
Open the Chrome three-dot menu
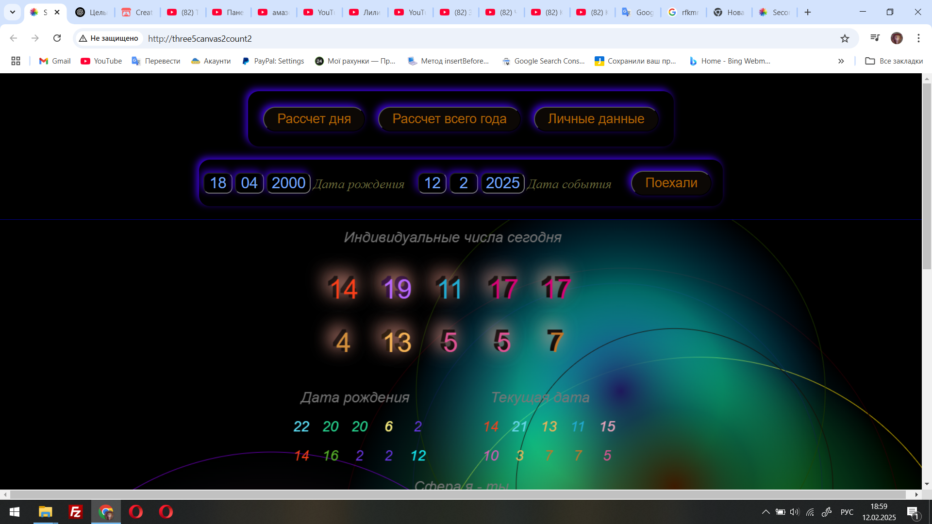point(918,38)
